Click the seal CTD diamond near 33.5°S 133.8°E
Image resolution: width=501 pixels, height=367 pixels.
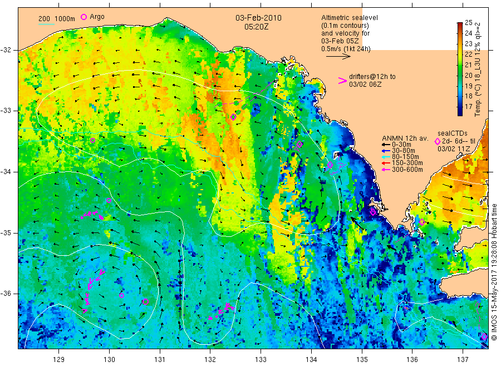[x=299, y=144]
